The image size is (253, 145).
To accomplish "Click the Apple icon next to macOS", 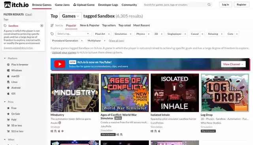I will tap(8, 76).
